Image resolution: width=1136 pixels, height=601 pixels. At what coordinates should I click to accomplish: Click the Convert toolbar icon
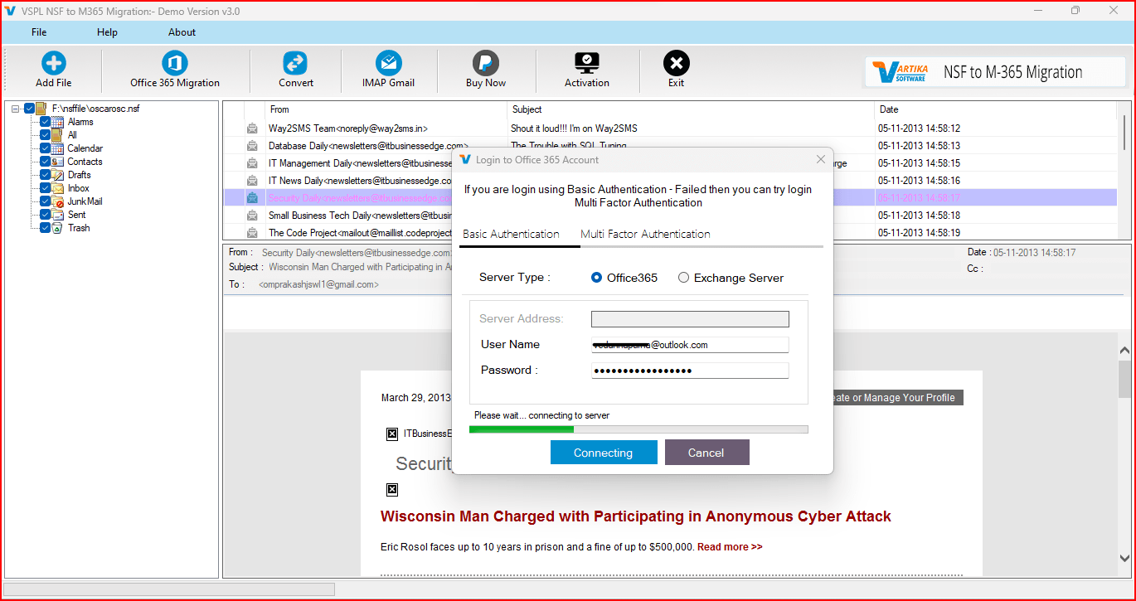click(295, 64)
